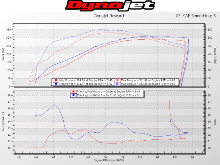Click the blue Max Power 311.47 legend swatch
This screenshot has width=220, height=165.
pyautogui.click(x=56, y=83)
